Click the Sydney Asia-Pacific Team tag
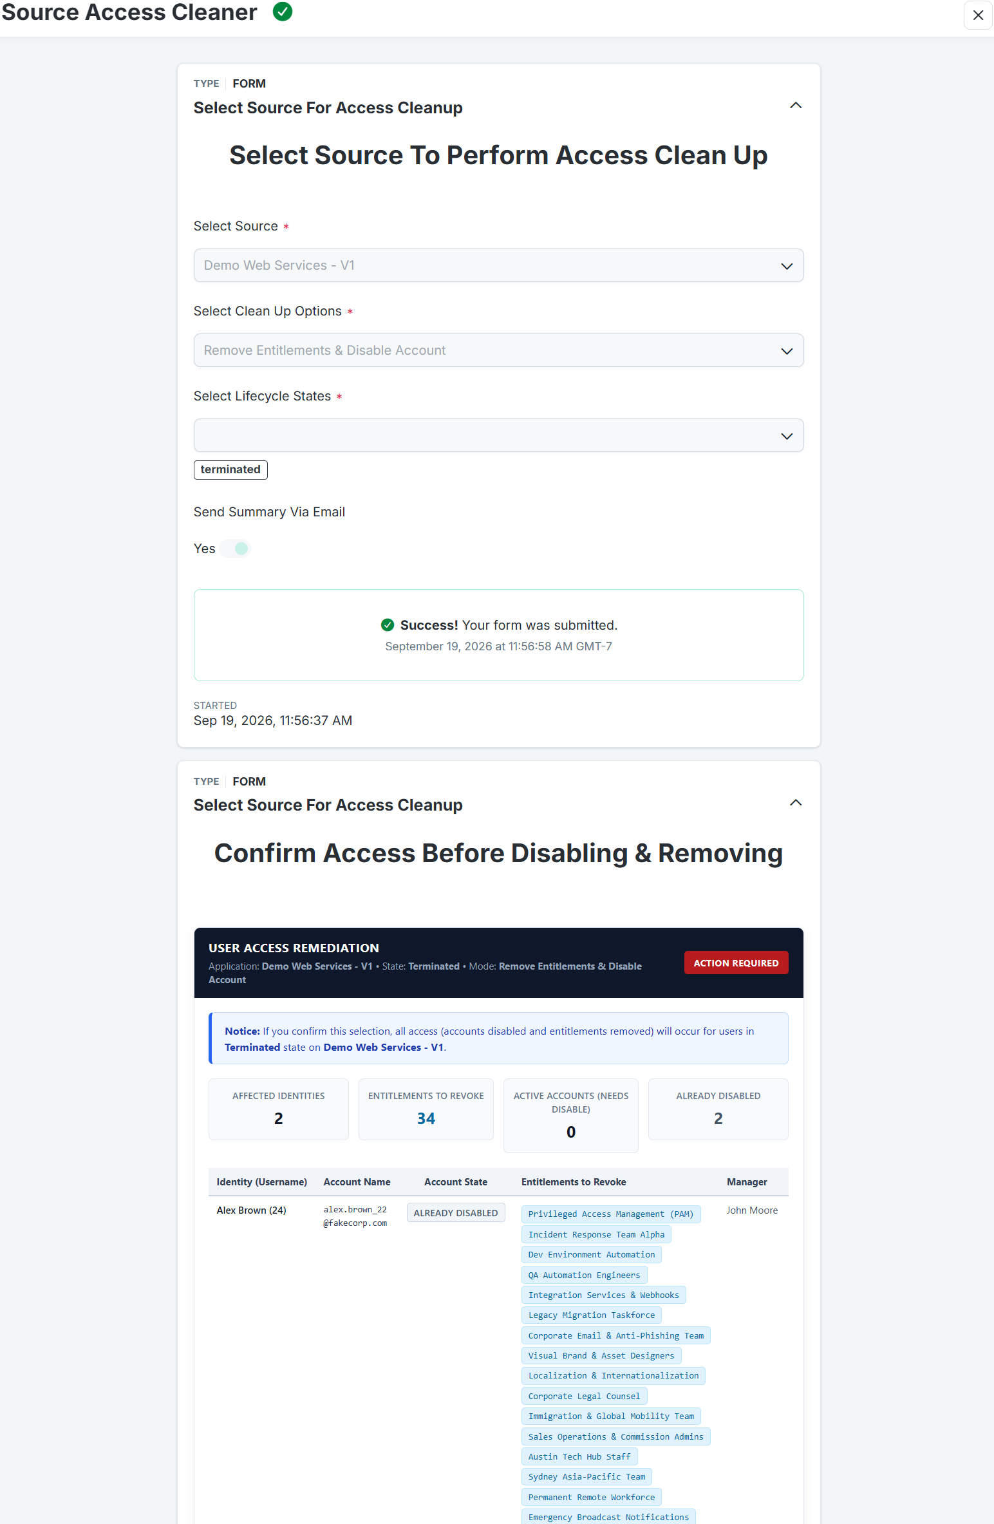994x1524 pixels. [x=586, y=1476]
